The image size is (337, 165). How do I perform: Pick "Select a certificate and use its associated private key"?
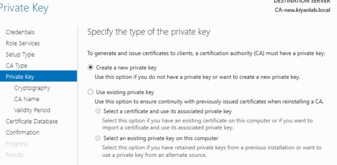pos(98,111)
